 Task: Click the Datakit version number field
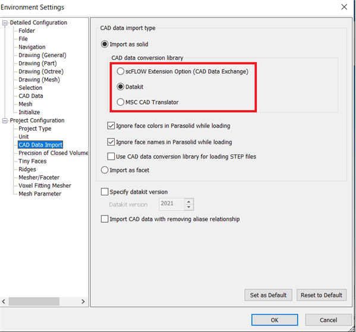[x=172, y=204]
